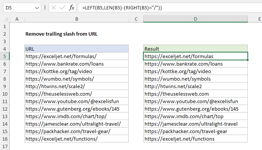262x150 pixels.
Task: Click the formula bar text field
Action: 170,8
